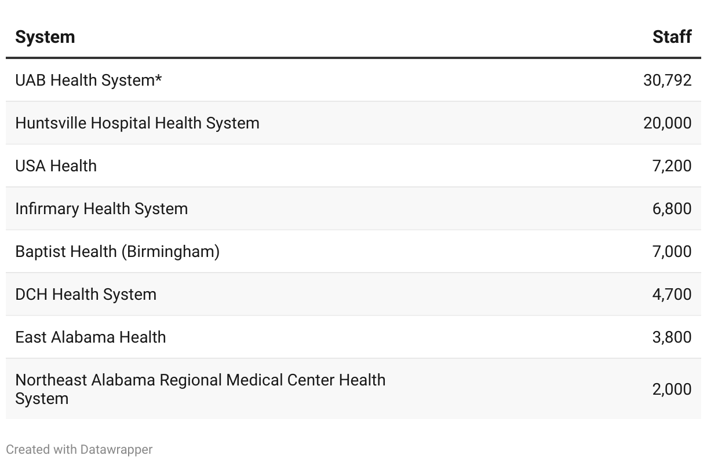Click Northeast Alabama Regional Medical Center entry

[x=200, y=388]
